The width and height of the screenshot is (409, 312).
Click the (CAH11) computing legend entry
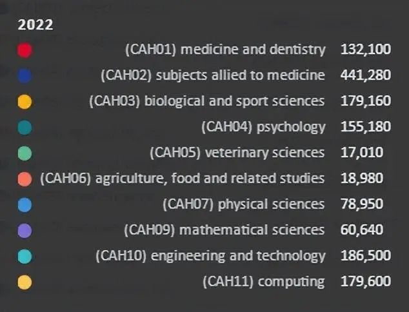[264, 282]
